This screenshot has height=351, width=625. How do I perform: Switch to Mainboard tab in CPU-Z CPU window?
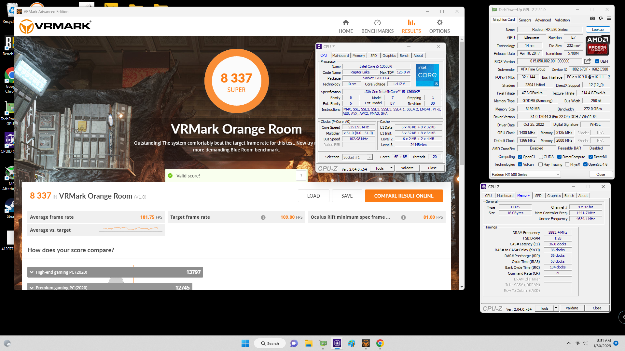click(340, 56)
